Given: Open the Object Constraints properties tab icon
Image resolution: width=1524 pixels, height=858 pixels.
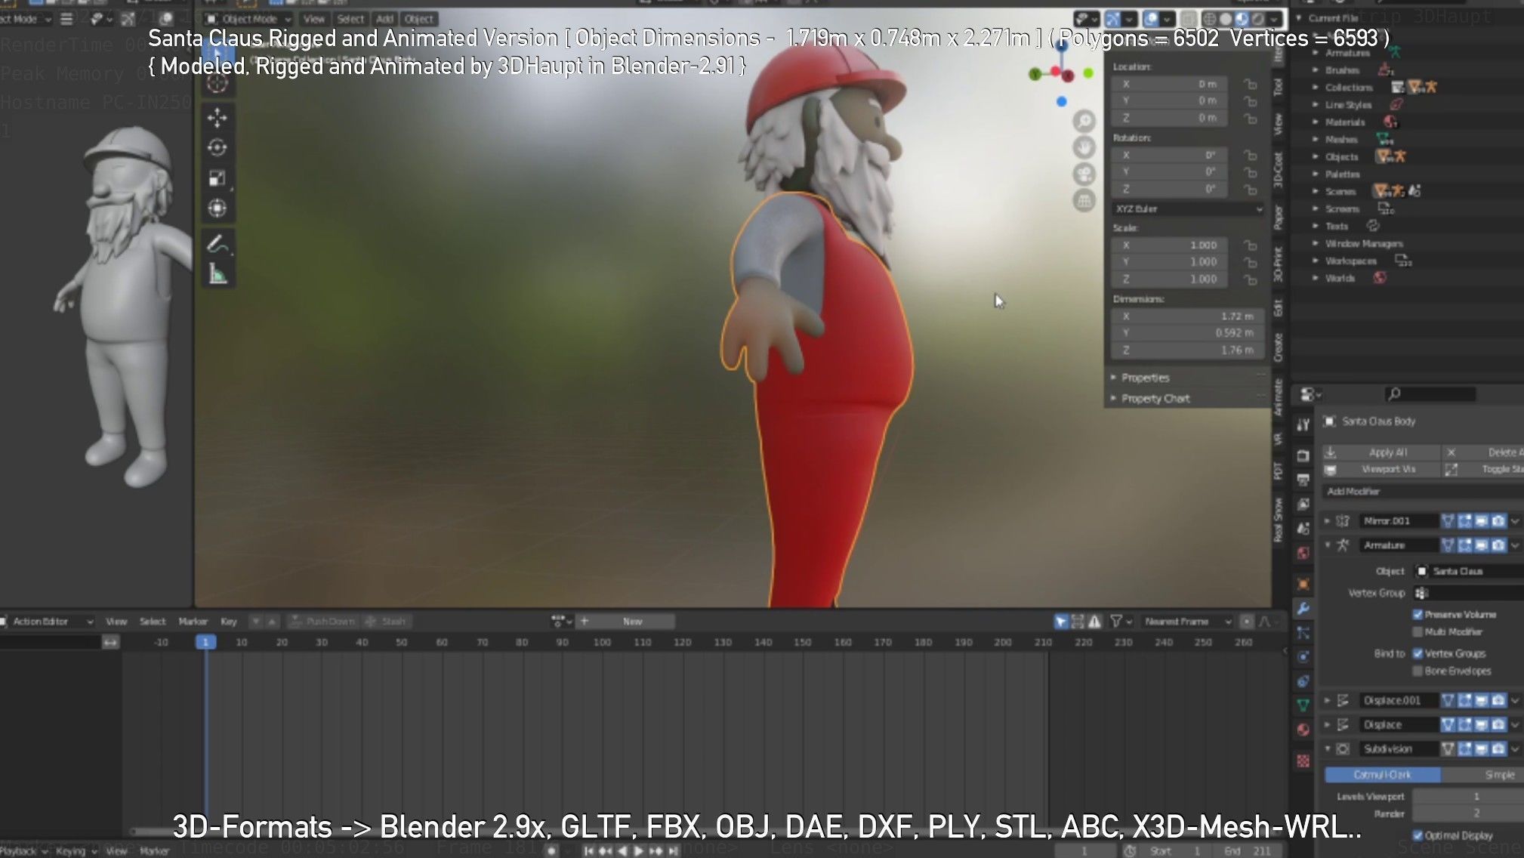Looking at the screenshot, I should (1303, 681).
